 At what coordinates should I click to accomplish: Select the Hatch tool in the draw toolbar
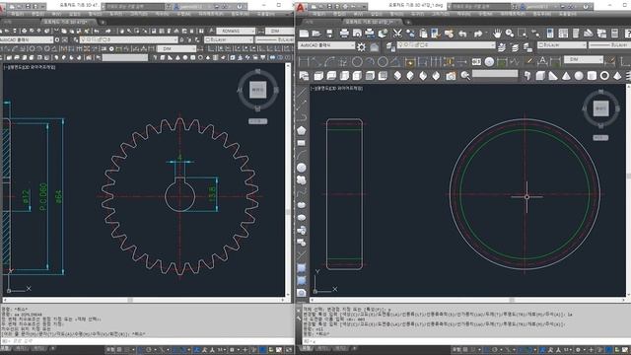(x=302, y=268)
